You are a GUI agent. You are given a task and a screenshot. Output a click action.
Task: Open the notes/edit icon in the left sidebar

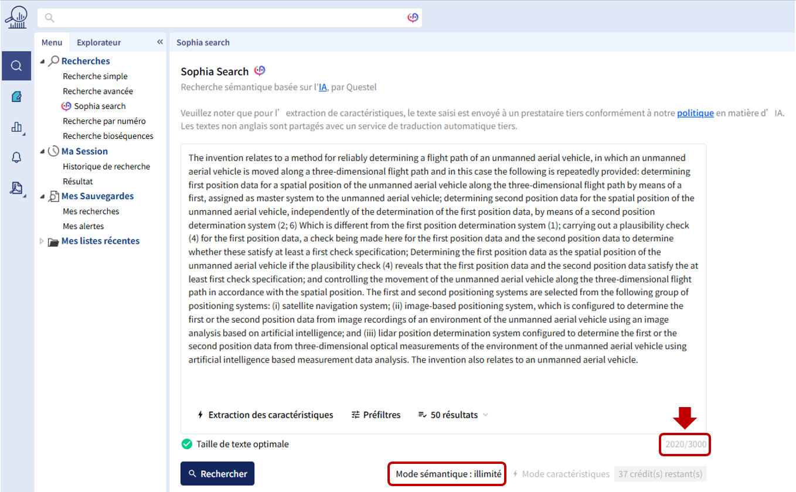tap(16, 97)
